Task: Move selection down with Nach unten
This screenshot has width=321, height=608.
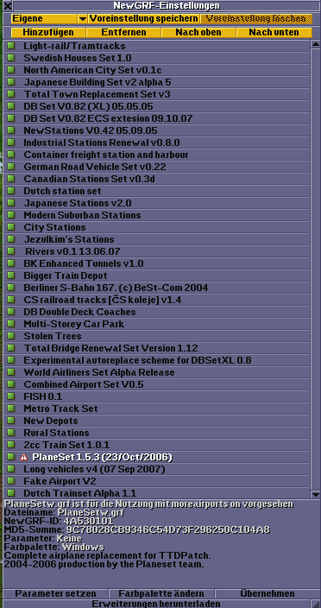Action: pos(274,32)
